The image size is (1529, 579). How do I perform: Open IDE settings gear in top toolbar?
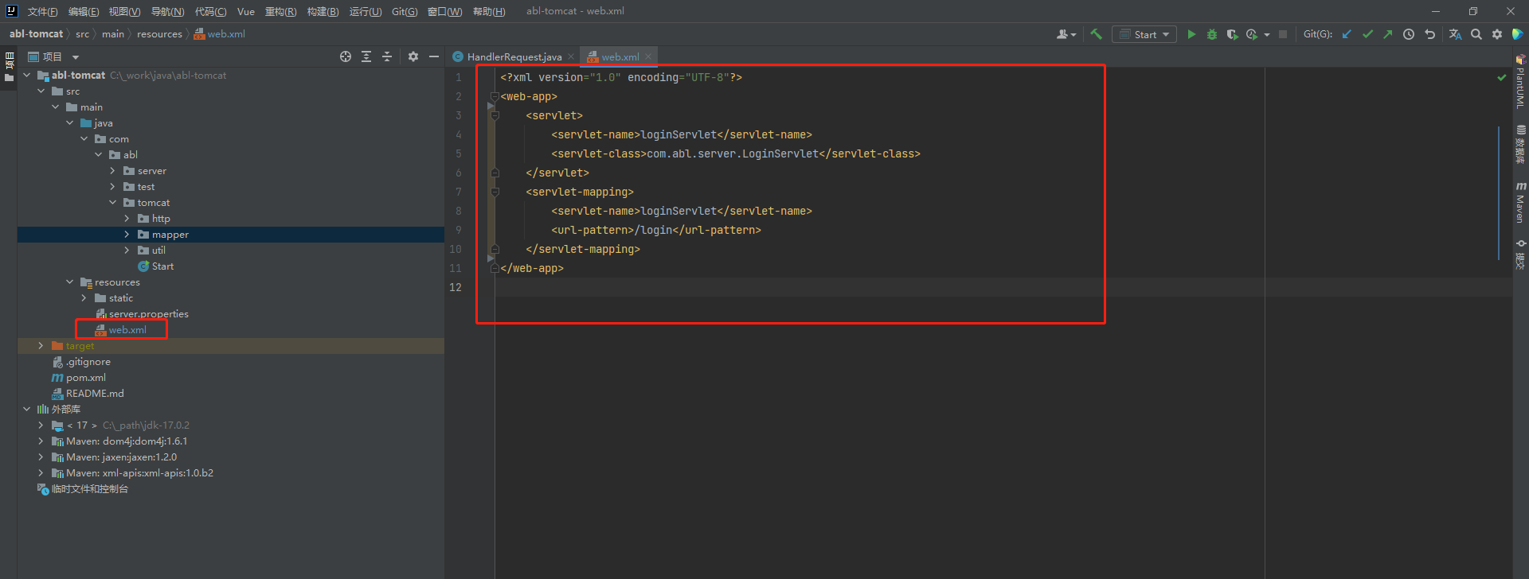coord(1497,34)
